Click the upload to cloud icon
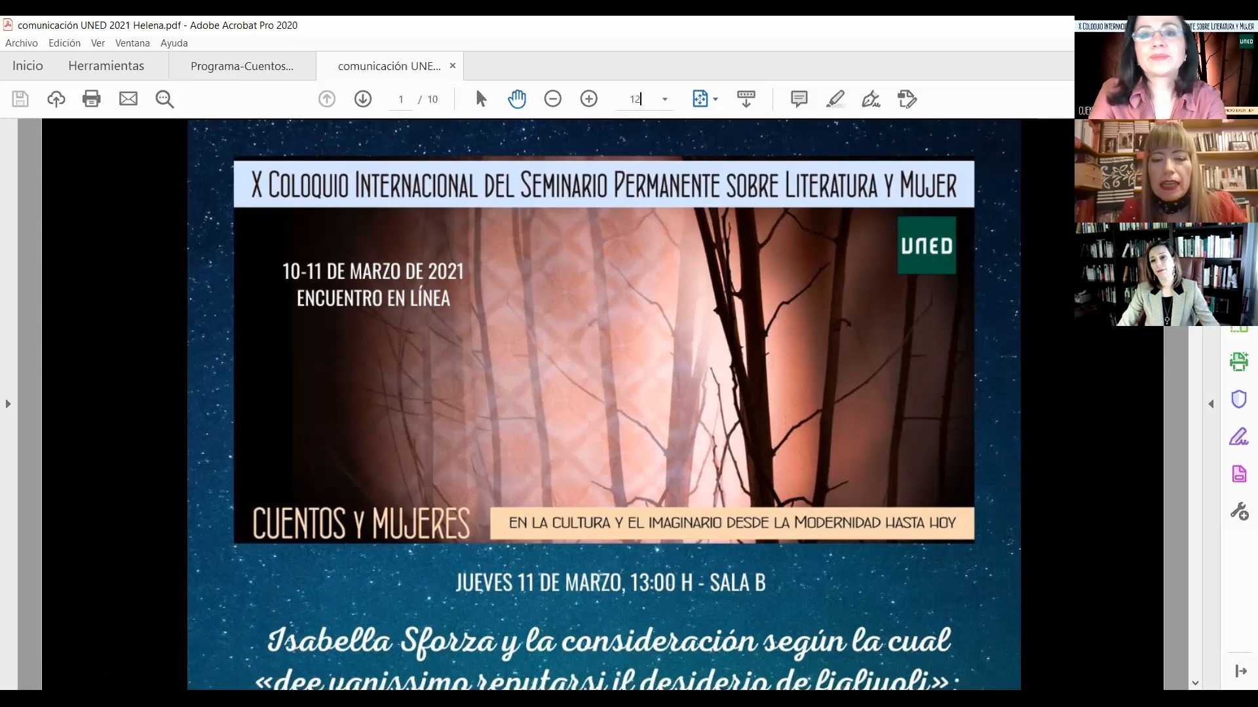1258x707 pixels. [56, 99]
